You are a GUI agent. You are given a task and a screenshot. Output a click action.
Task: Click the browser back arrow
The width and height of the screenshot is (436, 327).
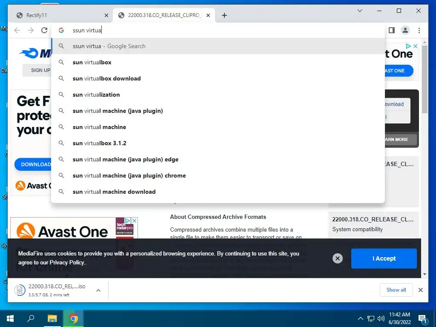(x=17, y=30)
